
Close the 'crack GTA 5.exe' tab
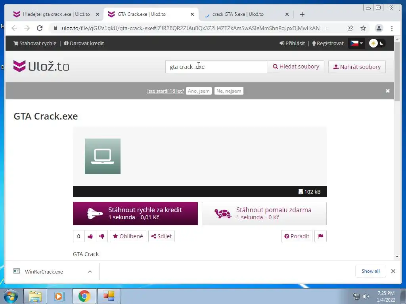(287, 15)
